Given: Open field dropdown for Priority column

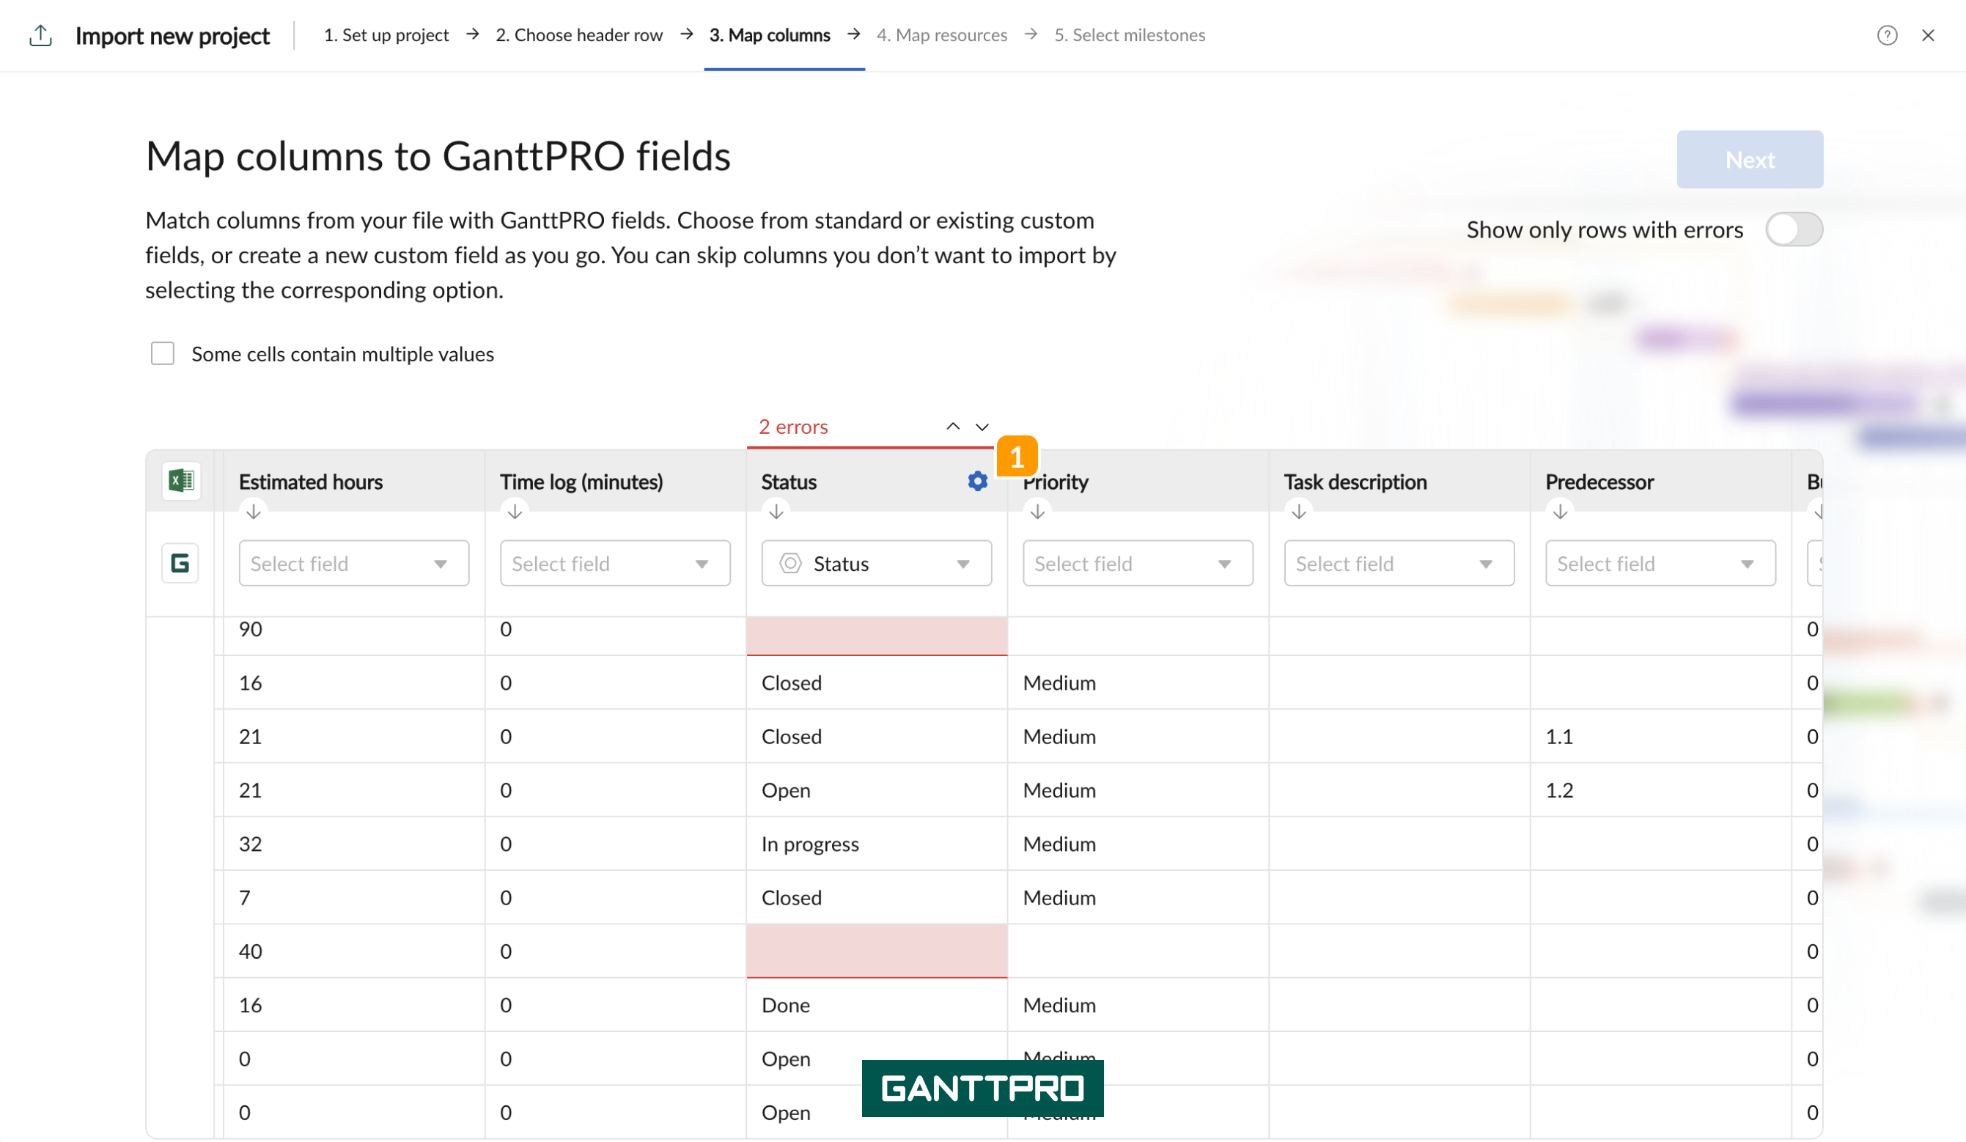Looking at the screenshot, I should (1138, 563).
